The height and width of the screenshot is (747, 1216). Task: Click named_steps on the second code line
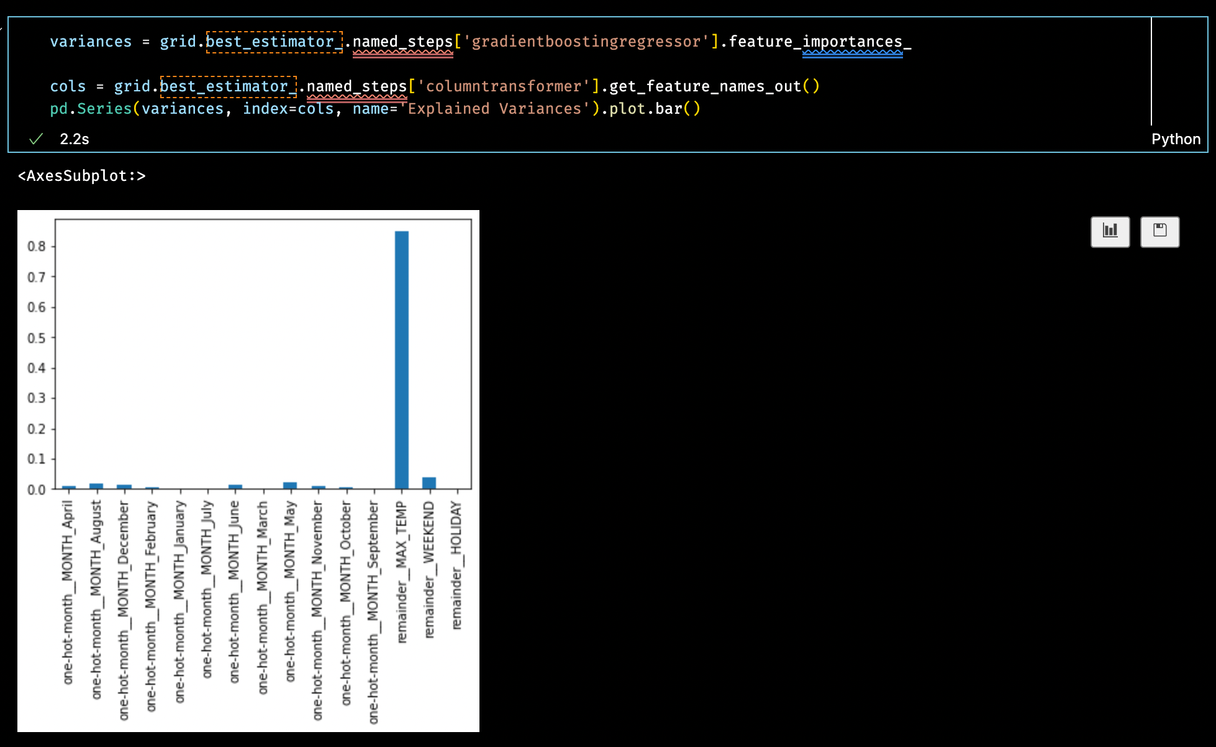point(357,86)
